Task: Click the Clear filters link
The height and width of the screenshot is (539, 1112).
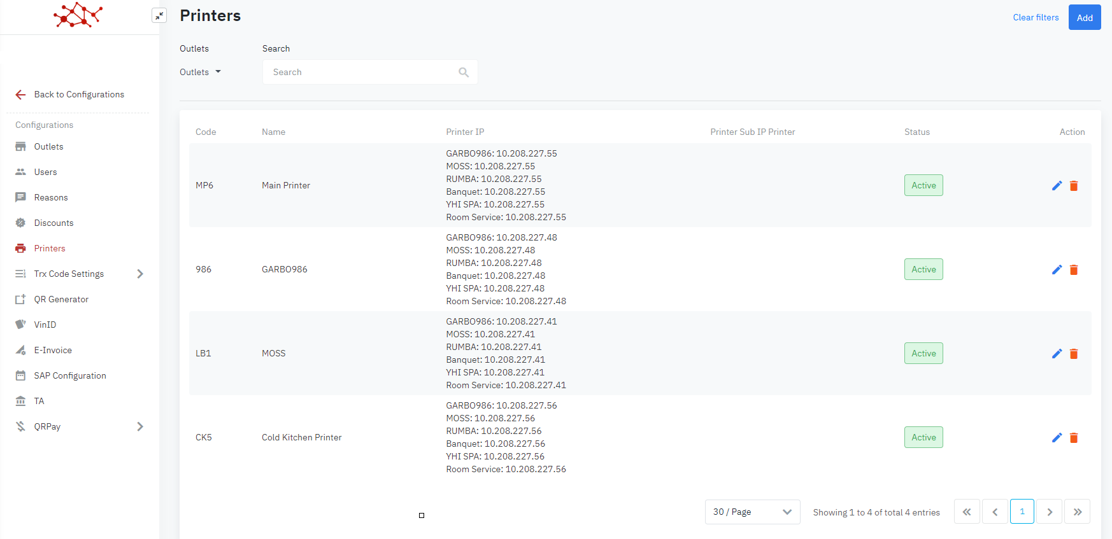Action: click(1036, 18)
